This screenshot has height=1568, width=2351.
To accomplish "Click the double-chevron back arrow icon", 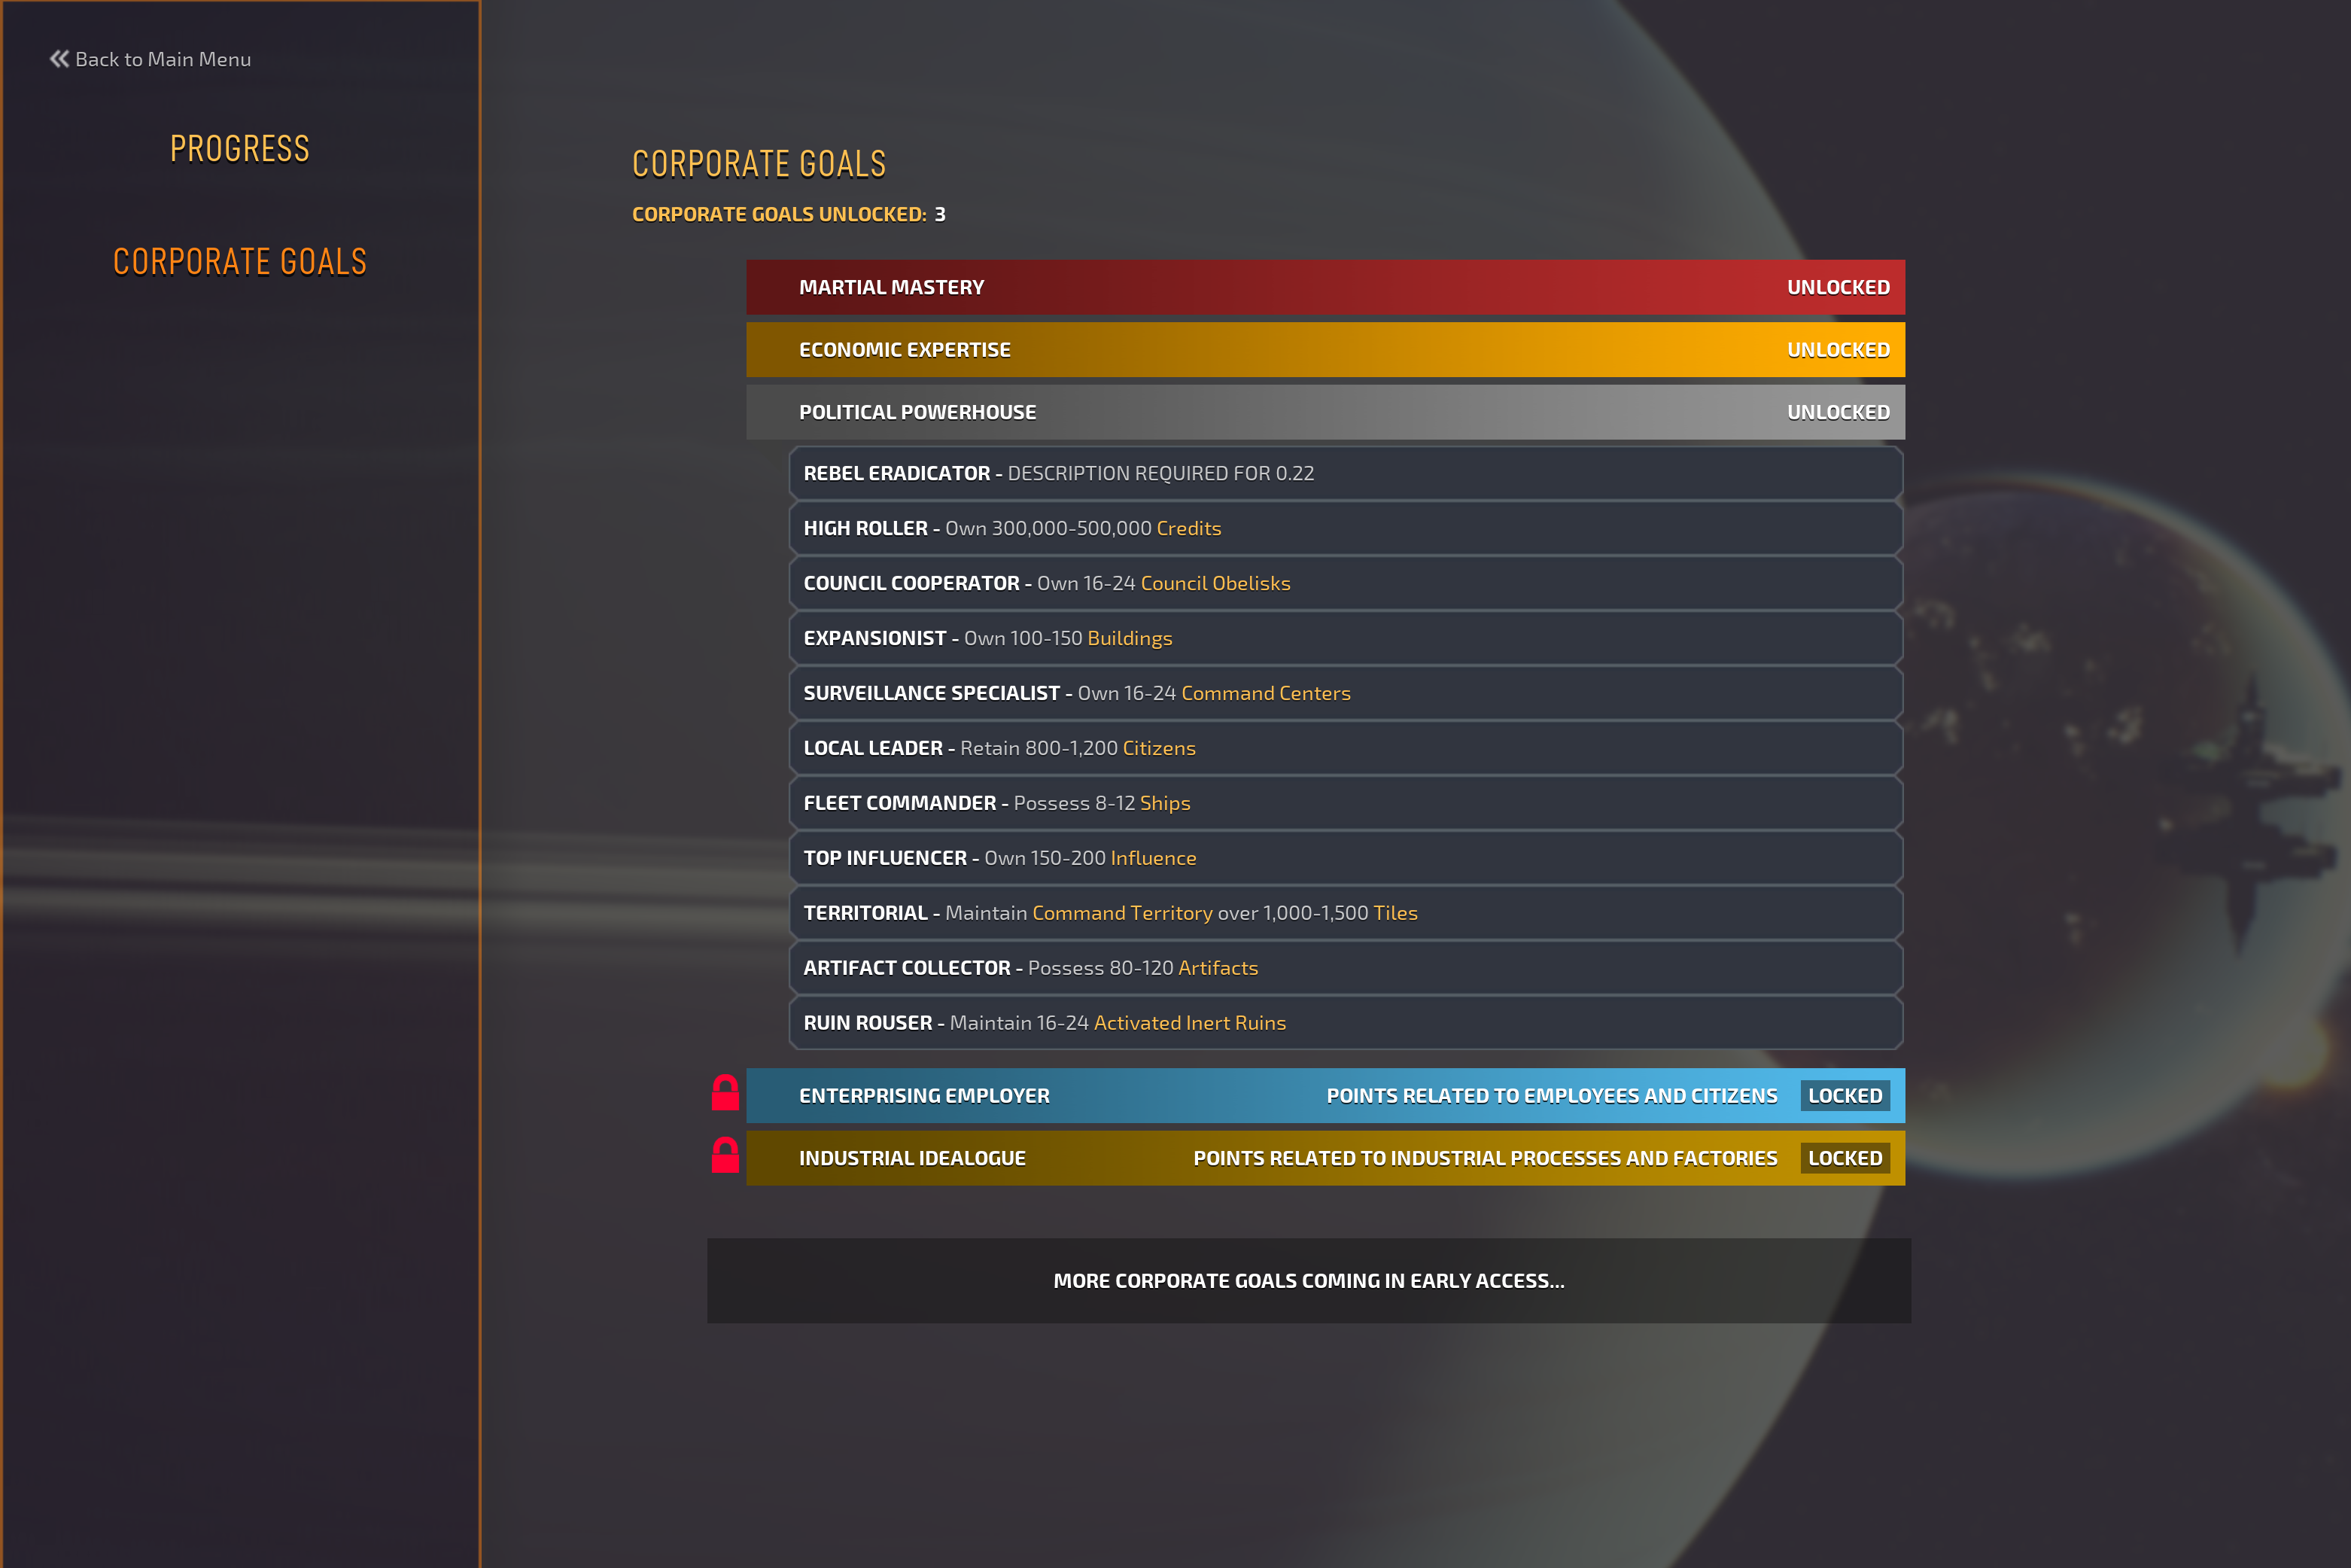I will pyautogui.click(x=59, y=59).
